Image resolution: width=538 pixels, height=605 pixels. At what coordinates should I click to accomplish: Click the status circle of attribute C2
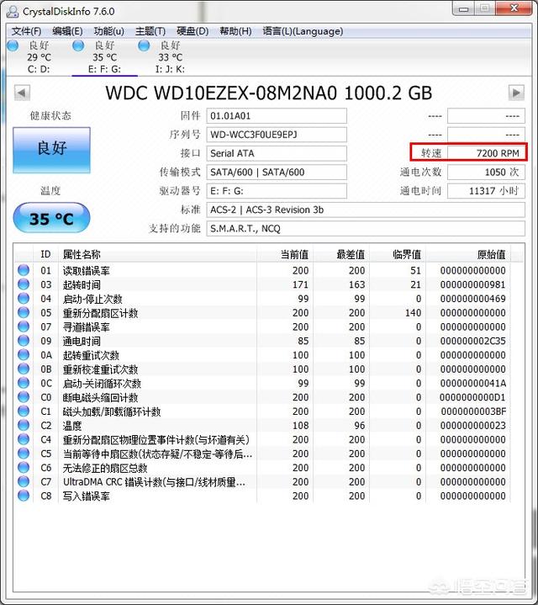click(x=24, y=425)
